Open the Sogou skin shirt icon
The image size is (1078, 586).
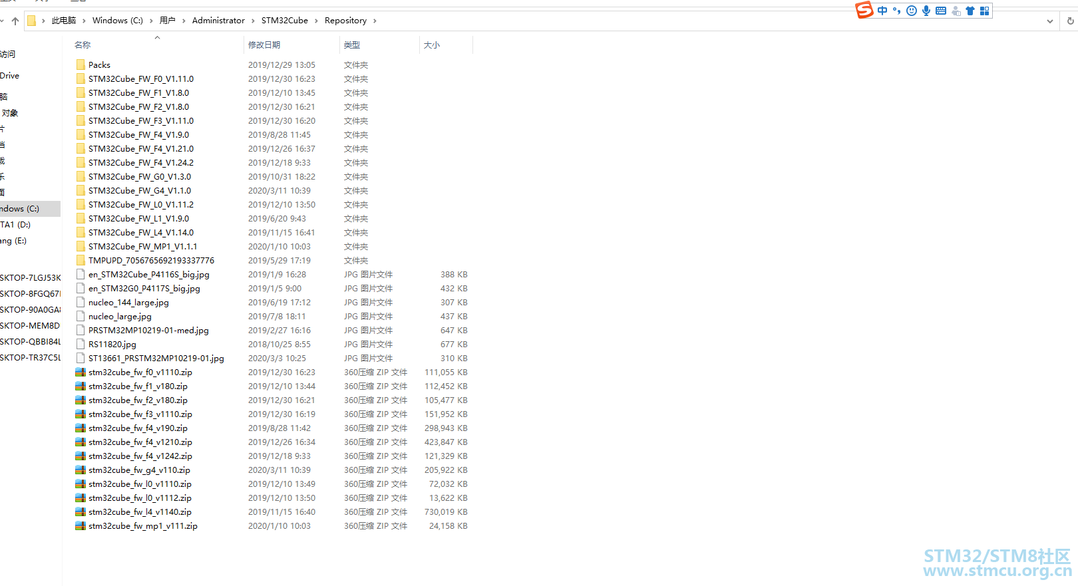tap(970, 11)
